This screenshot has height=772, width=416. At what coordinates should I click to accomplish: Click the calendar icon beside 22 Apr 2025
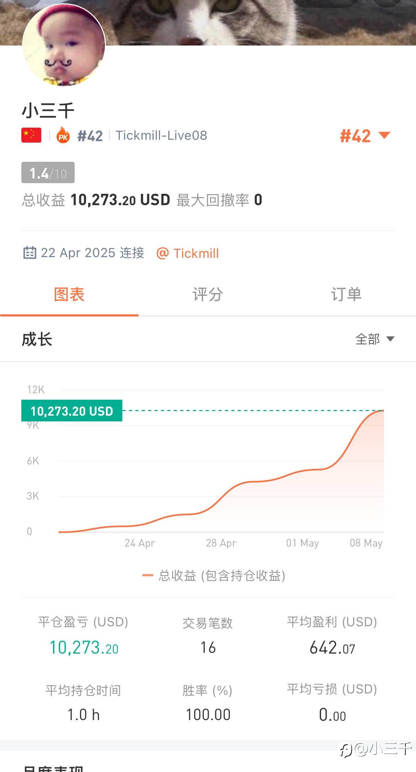(x=30, y=253)
